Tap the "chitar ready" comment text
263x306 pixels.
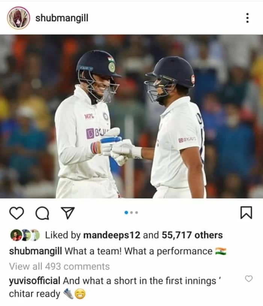click(35, 294)
